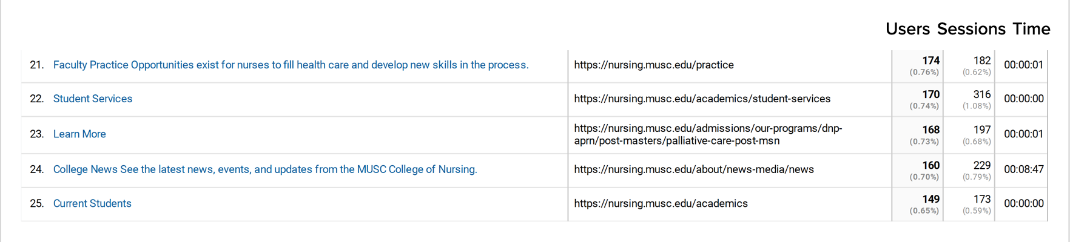This screenshot has height=242, width=1070.
Task: Select the about/news-media/news URL cell
Action: (694, 169)
